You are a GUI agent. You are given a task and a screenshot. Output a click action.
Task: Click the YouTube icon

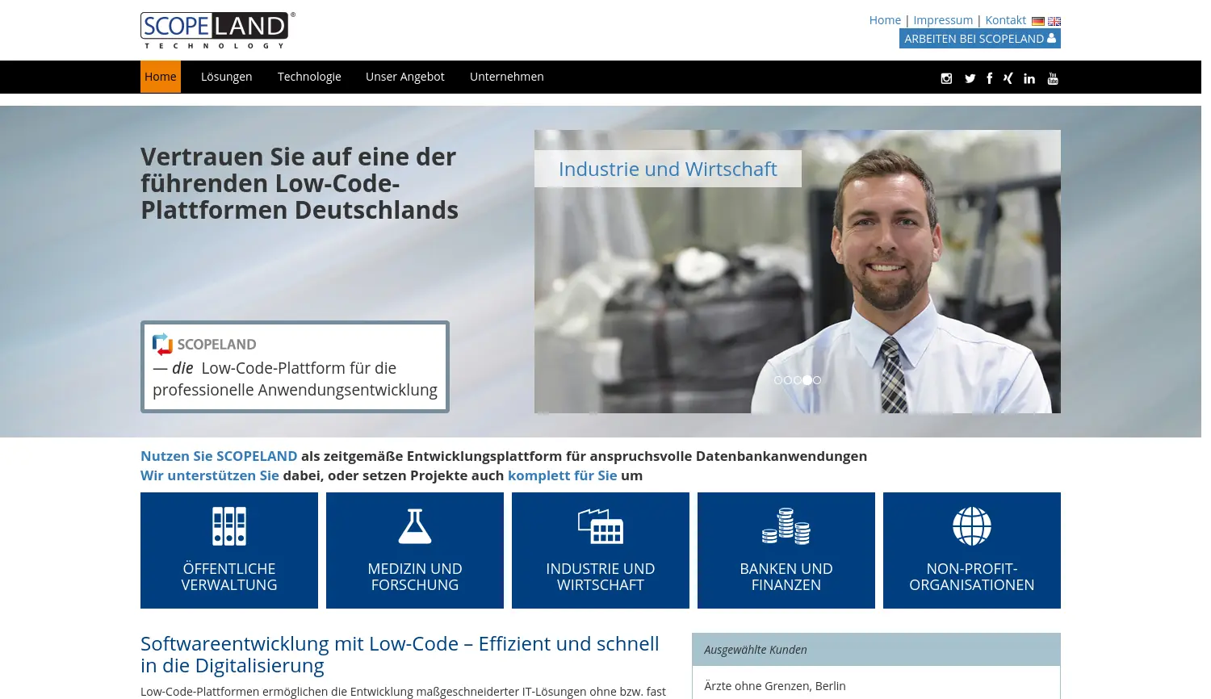point(1052,77)
